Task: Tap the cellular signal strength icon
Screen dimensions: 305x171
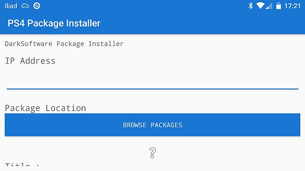Action: pyautogui.click(x=269, y=6)
